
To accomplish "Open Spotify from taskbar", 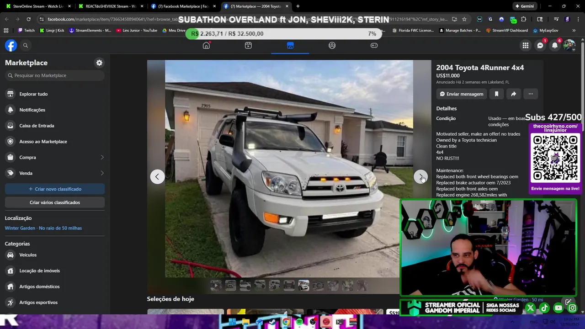I will pyautogui.click(x=299, y=322).
